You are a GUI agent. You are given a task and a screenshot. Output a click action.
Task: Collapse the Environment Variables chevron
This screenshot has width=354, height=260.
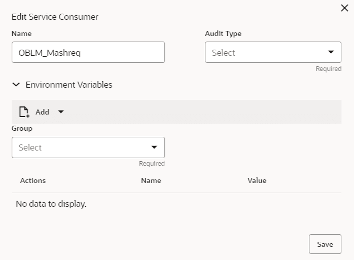(x=16, y=85)
